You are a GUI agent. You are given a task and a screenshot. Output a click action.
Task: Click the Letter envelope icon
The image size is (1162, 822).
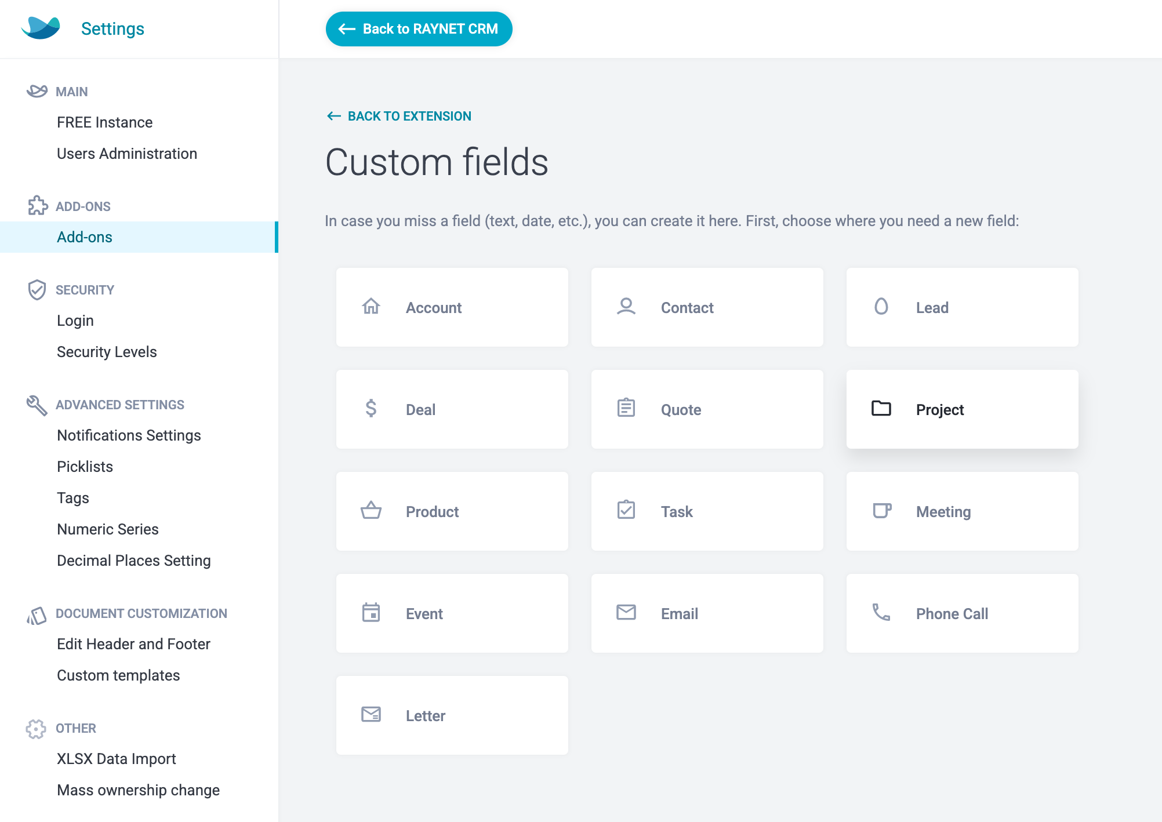coord(371,714)
